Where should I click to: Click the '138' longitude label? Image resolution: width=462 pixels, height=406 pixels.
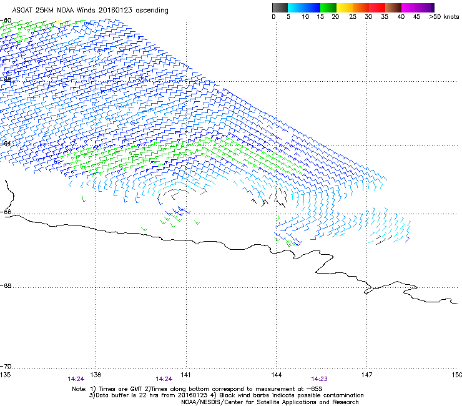pos(96,374)
